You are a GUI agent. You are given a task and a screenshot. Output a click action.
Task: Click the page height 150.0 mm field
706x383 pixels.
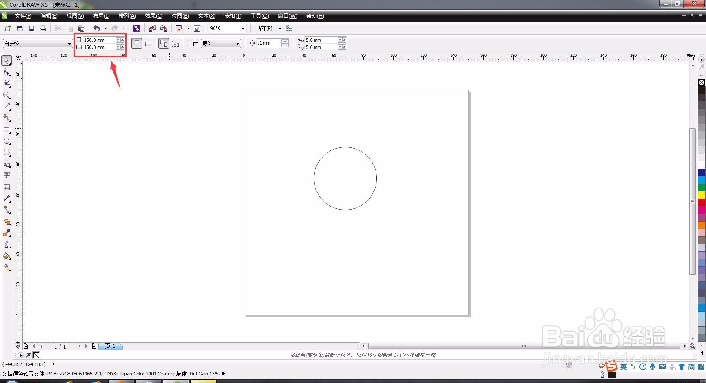pyautogui.click(x=99, y=47)
